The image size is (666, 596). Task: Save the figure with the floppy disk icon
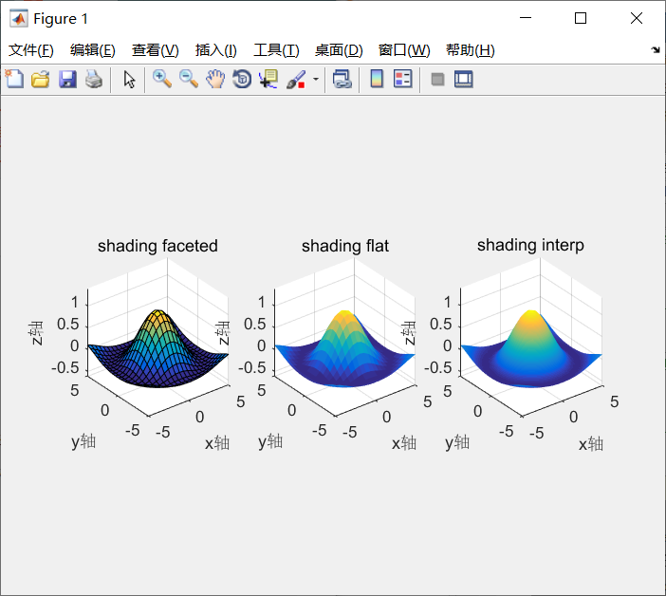point(67,80)
